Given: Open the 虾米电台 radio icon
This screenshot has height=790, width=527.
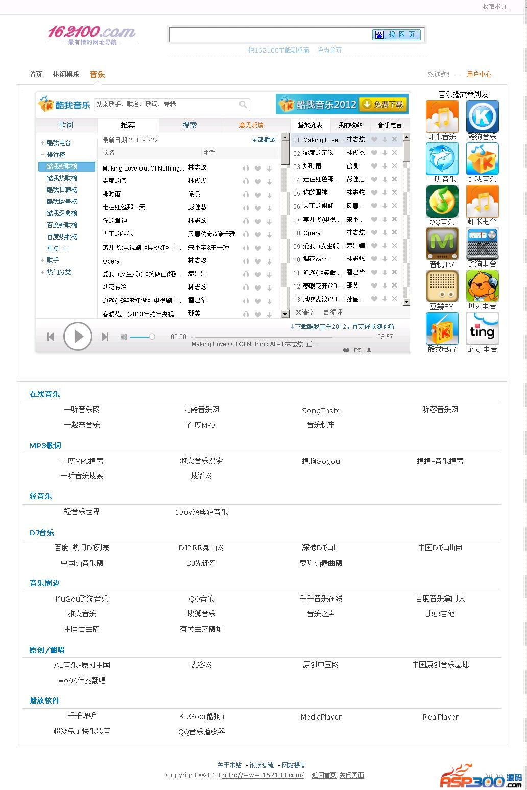Looking at the screenshot, I should pos(482,201).
